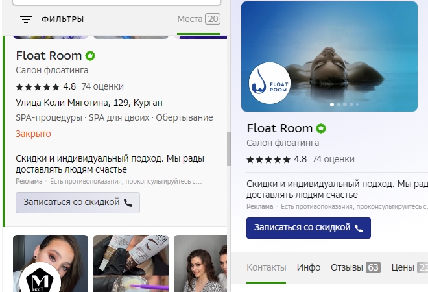Click star rating in left listing

pyautogui.click(x=38, y=87)
